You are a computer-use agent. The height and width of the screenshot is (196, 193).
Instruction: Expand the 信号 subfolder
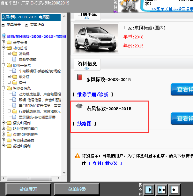9,82
